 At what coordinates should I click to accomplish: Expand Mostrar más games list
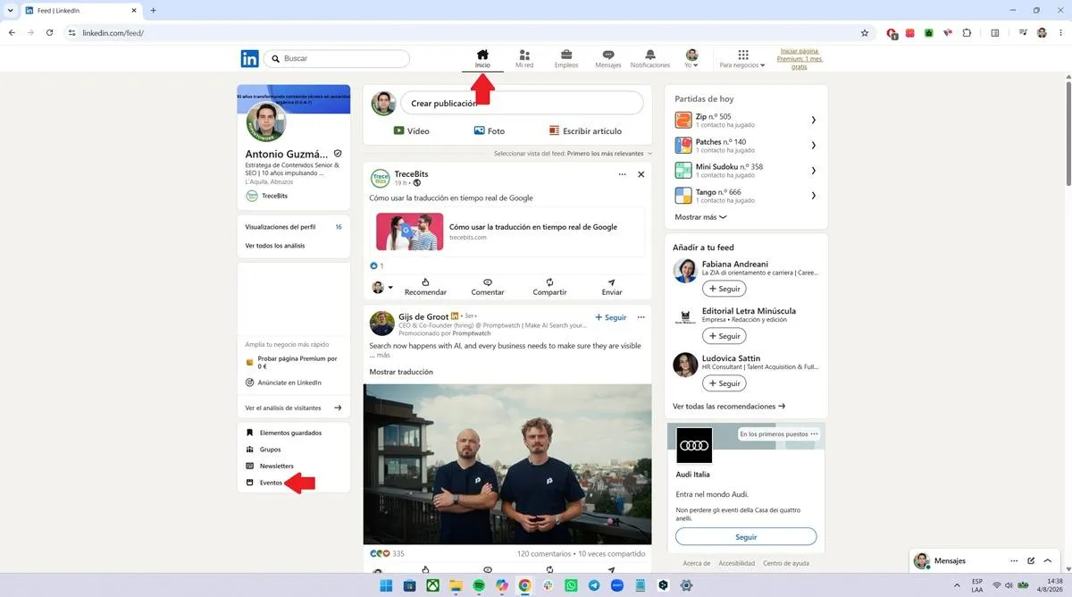[x=700, y=217]
